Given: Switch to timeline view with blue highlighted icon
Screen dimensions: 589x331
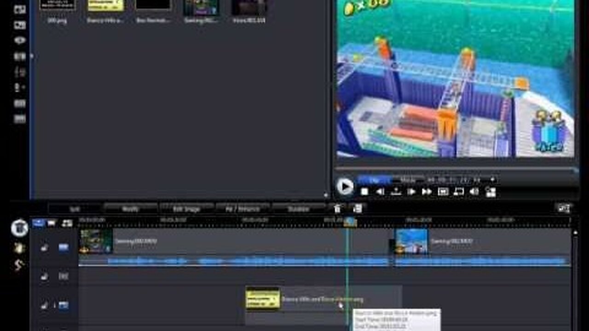Looking at the screenshot, I should point(39,223).
